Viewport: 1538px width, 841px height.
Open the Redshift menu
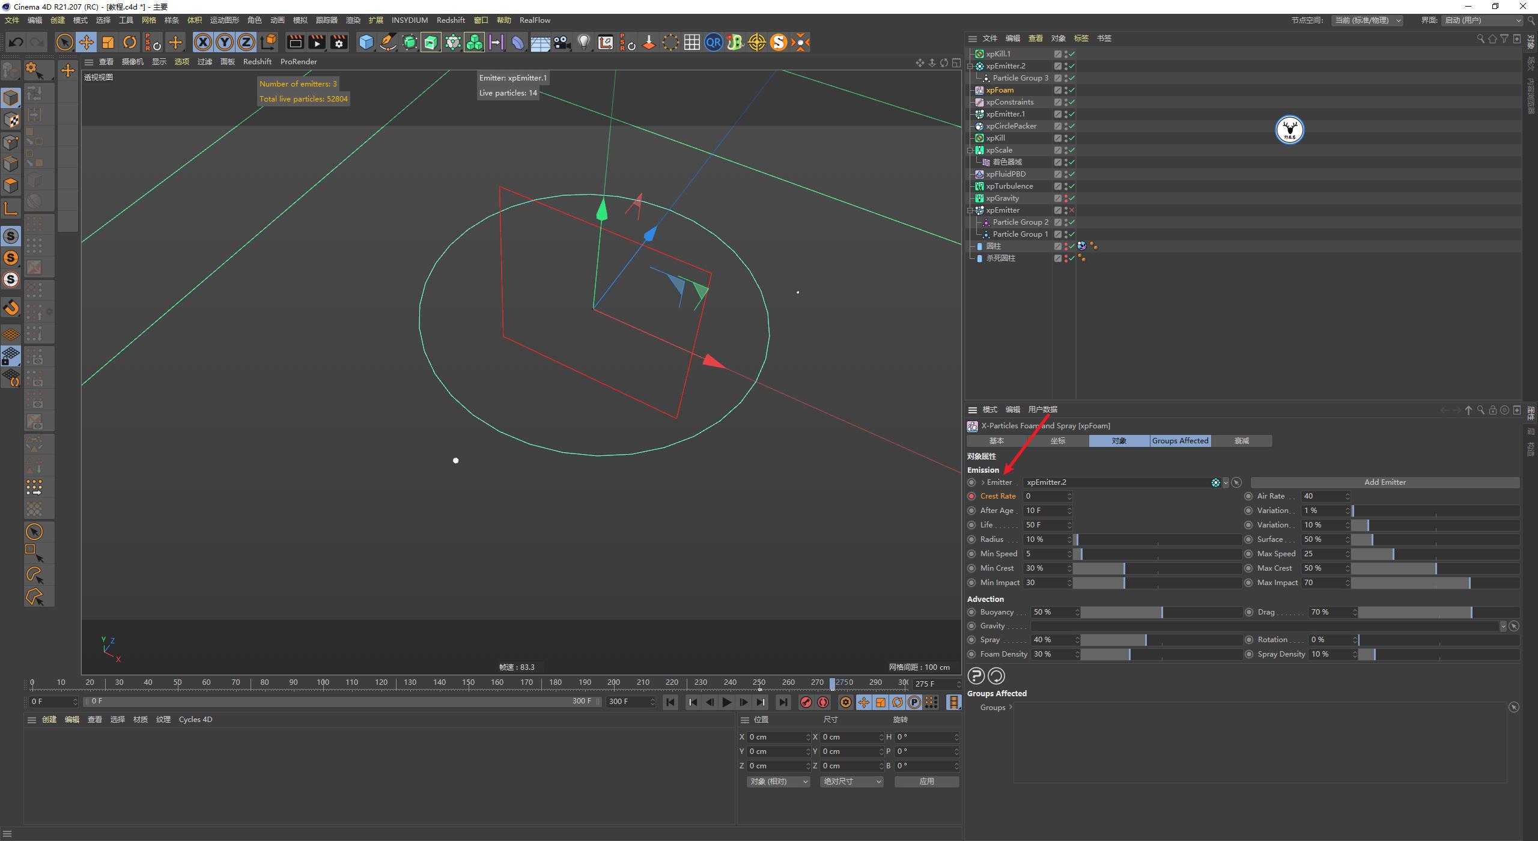(x=451, y=20)
